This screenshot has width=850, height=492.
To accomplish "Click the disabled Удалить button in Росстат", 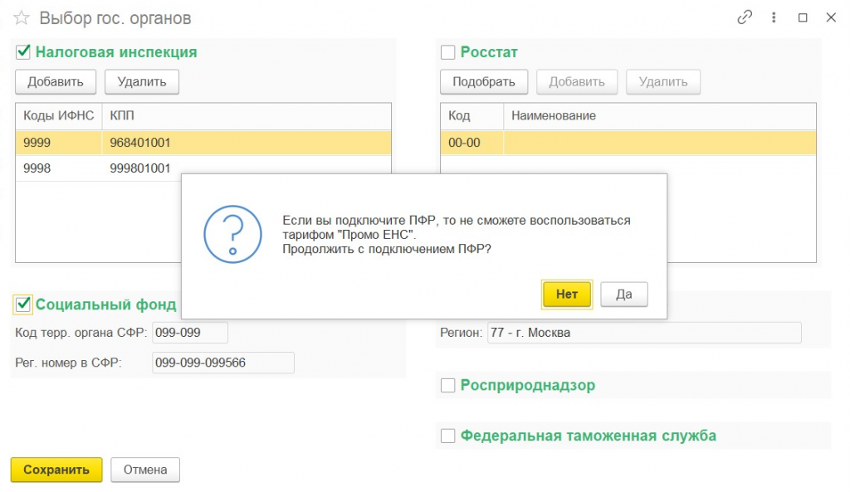I will [663, 82].
